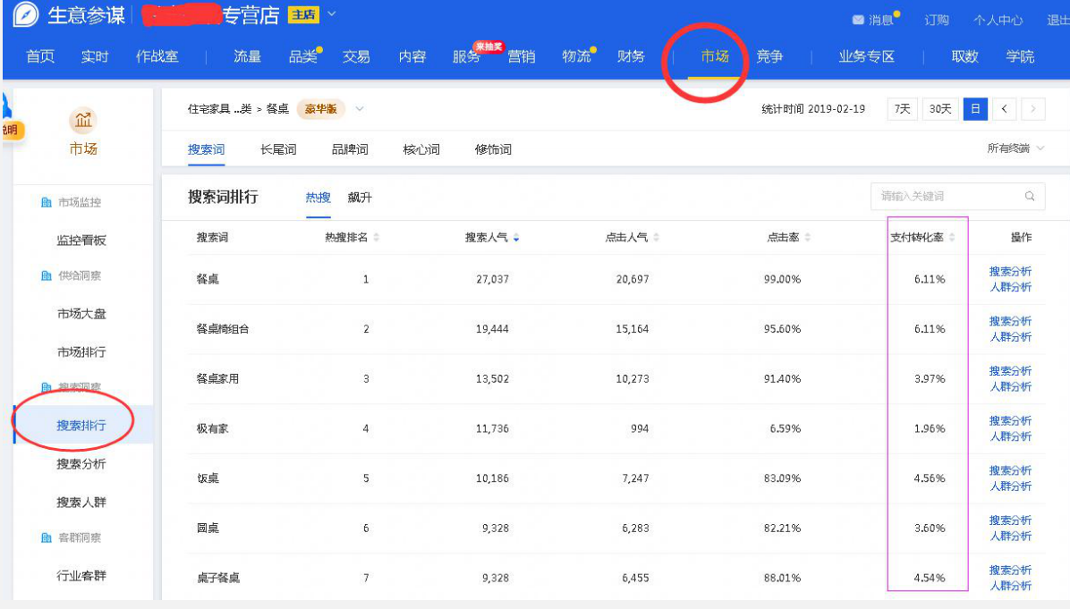The width and height of the screenshot is (1070, 609).
Task: Open the 学院 nav item
Action: point(1020,56)
